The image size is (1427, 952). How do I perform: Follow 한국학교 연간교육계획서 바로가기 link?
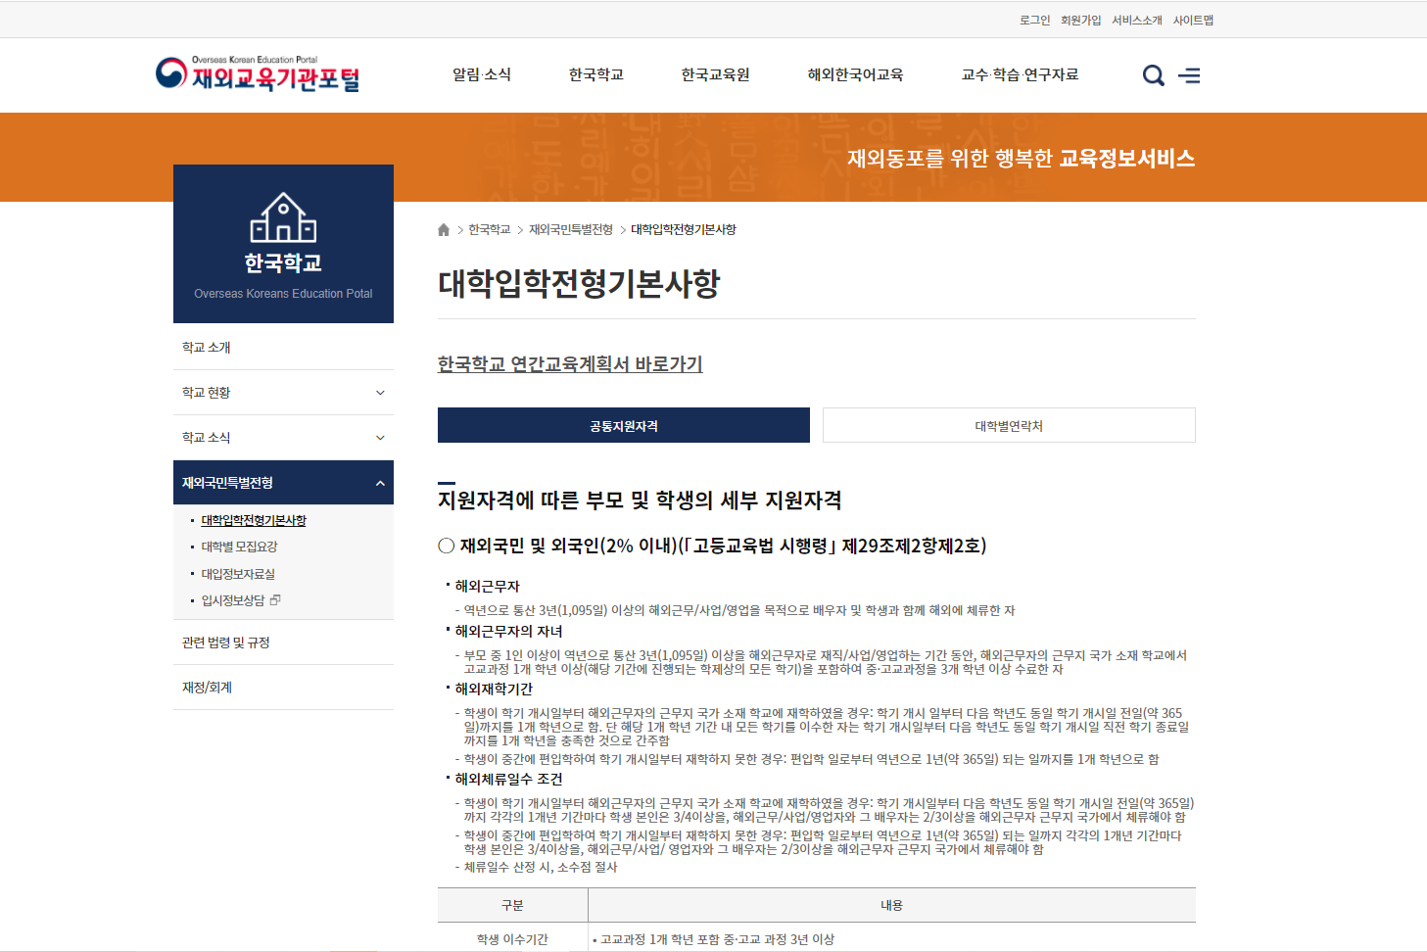[570, 364]
